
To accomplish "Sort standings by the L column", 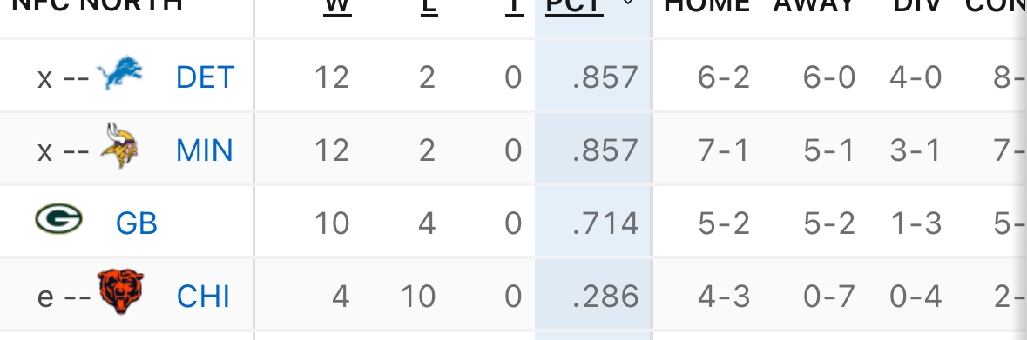I will [x=429, y=7].
